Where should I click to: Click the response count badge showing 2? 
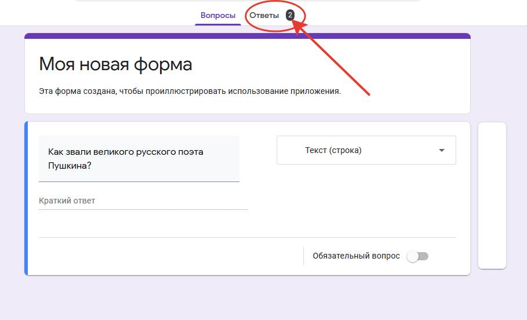[x=290, y=16]
